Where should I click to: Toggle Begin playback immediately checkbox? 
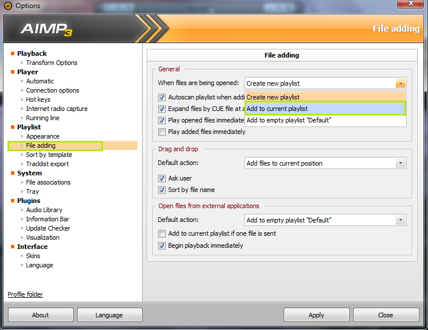click(162, 245)
